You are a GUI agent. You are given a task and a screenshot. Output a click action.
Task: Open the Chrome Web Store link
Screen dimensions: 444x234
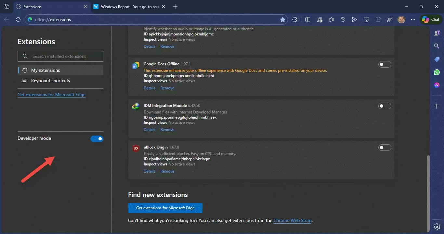pos(292,220)
